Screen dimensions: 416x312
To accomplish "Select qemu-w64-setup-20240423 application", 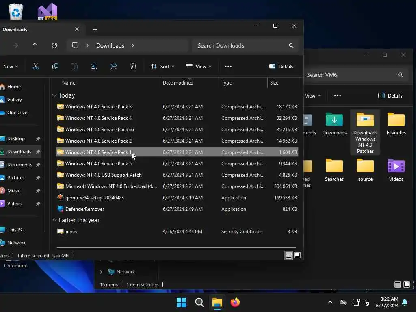I will tap(177, 198).
